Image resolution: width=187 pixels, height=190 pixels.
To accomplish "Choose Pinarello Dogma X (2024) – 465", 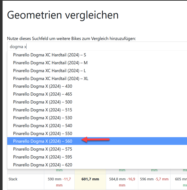I will 43,94.
